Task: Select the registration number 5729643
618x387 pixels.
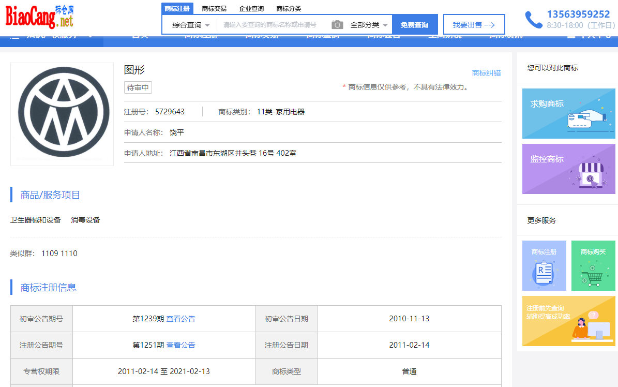Action: 170,112
